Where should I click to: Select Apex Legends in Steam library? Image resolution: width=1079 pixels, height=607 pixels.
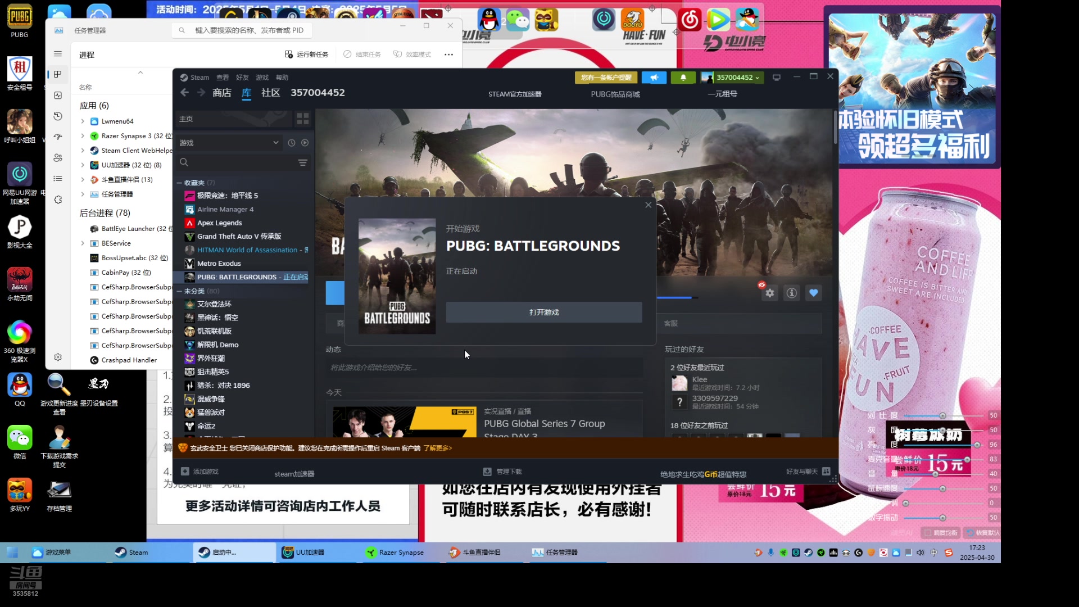pos(219,223)
